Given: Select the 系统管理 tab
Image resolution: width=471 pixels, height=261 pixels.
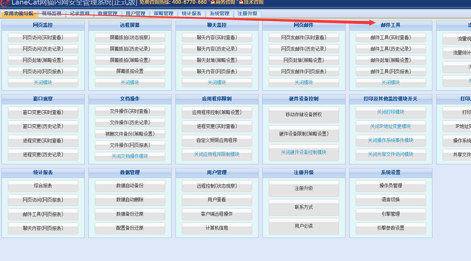Looking at the screenshot, I should (x=219, y=14).
